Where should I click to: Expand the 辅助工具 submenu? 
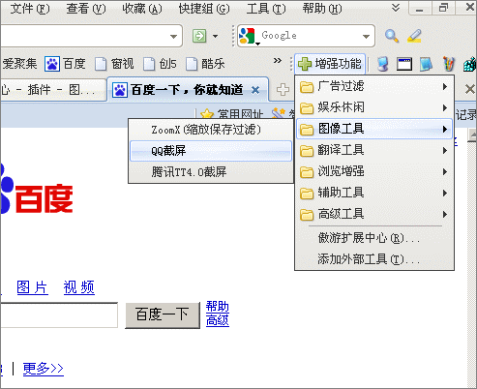pyautogui.click(x=374, y=193)
